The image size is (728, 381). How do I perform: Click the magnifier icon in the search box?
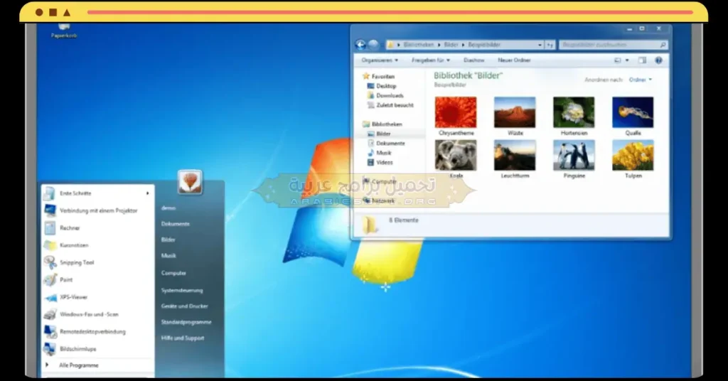pos(663,45)
